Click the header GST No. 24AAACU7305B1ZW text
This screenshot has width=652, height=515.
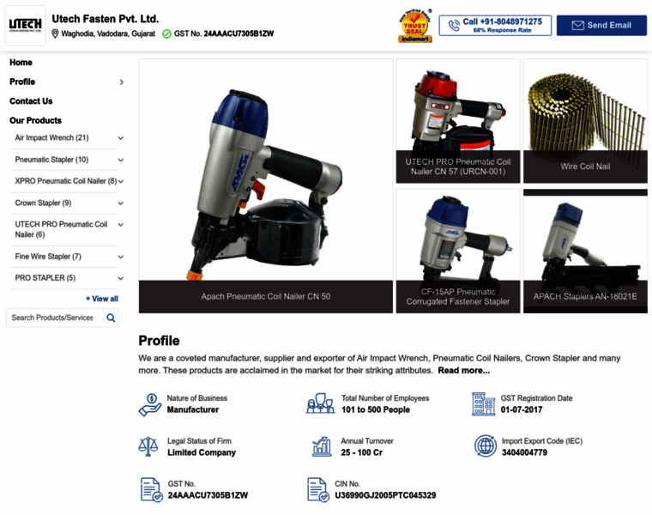[224, 33]
